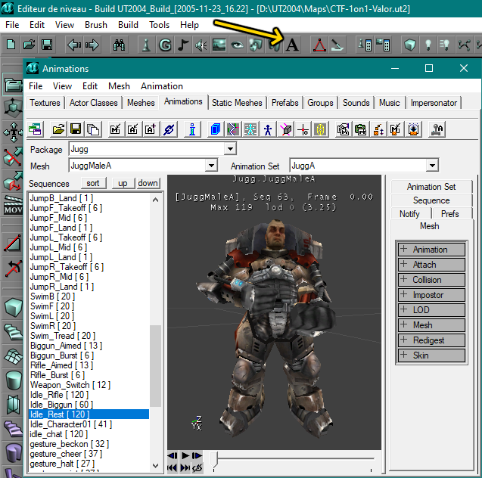Image resolution: width=482 pixels, height=478 pixels.
Task: Click the yellow wireframe cube icon
Action: [320, 129]
